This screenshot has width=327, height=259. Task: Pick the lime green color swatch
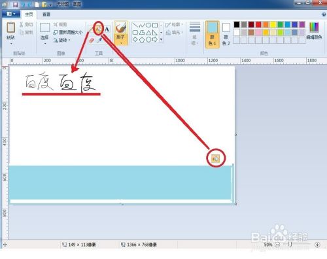point(281,33)
